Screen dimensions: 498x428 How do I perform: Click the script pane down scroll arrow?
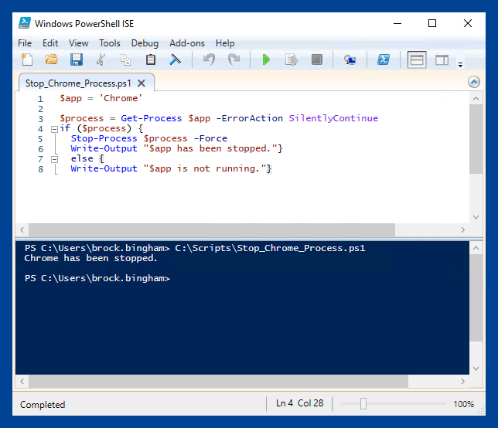coord(476,217)
